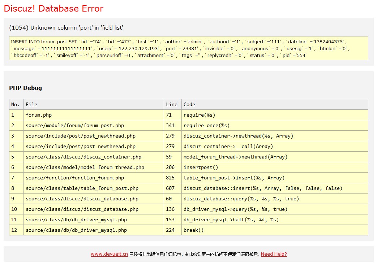Click the "source/function/function_forum.php" file cell

(94, 178)
